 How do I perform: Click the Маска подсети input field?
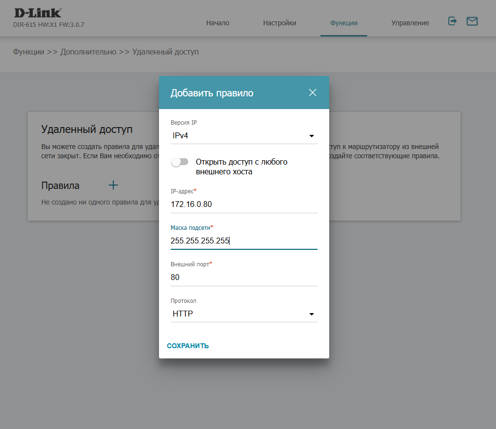click(244, 241)
